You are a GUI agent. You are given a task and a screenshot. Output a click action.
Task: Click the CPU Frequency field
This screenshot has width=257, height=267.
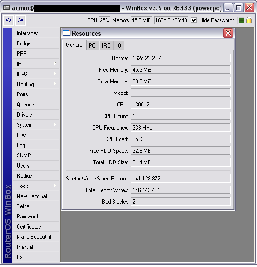(x=180, y=128)
